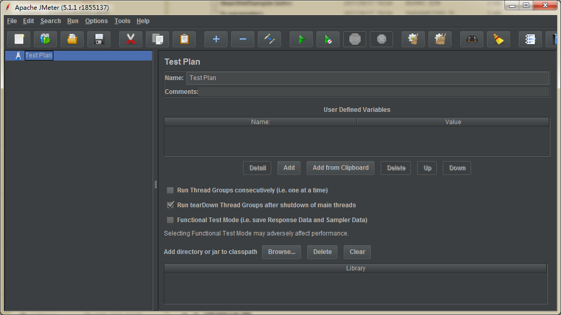
Task: Click the Comments input field
Action: pos(374,92)
